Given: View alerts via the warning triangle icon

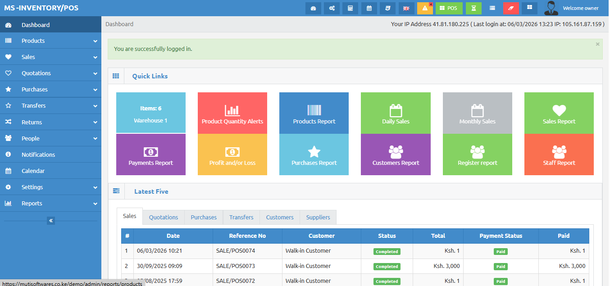Looking at the screenshot, I should (x=425, y=8).
